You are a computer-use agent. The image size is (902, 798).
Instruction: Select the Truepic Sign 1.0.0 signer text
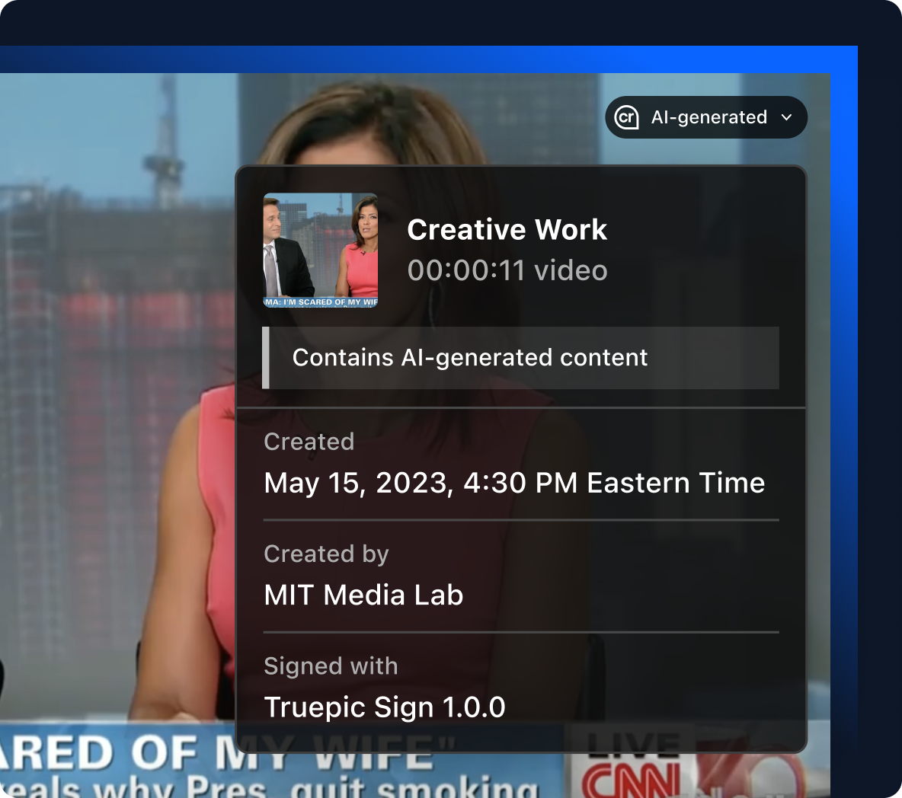coord(384,707)
